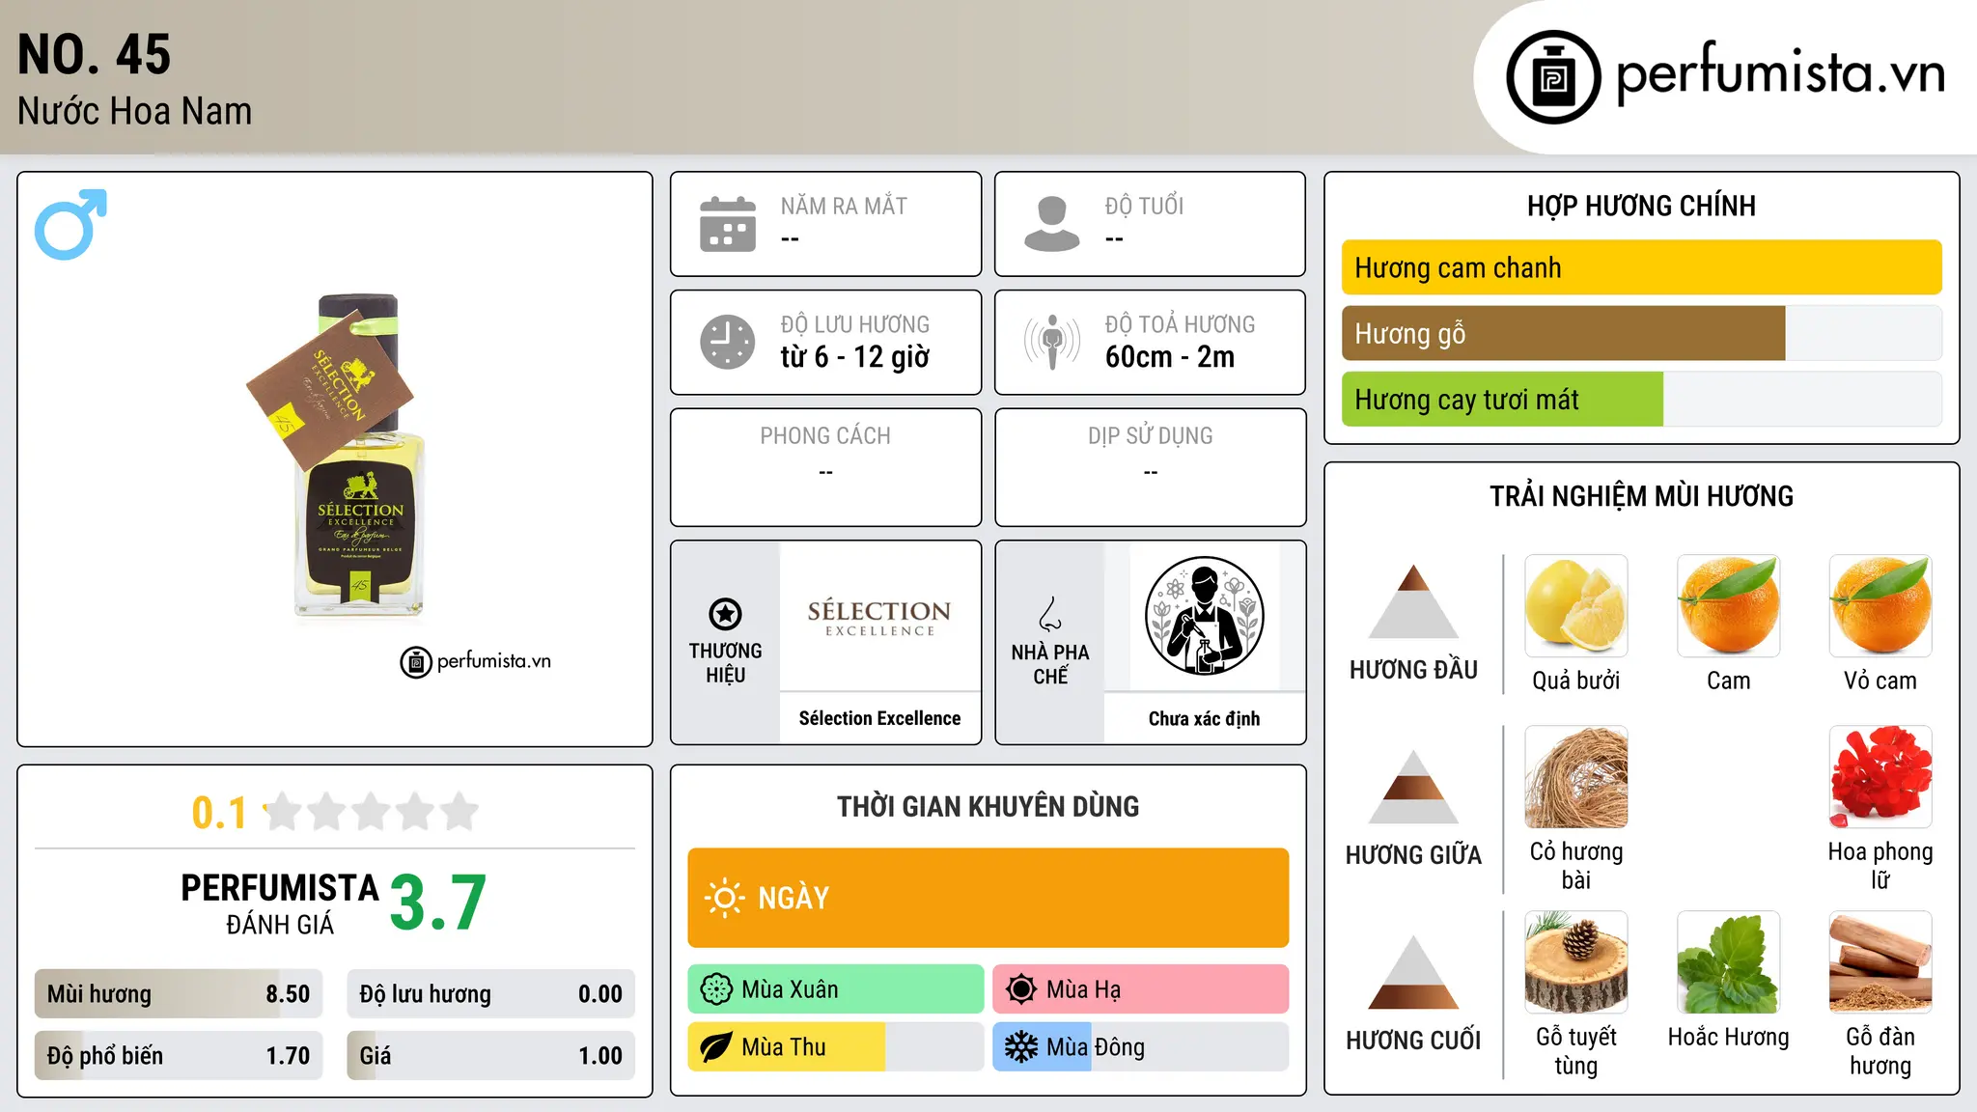This screenshot has width=1977, height=1112.
Task: Click the Mùa Xuân season bar
Action: (836, 989)
